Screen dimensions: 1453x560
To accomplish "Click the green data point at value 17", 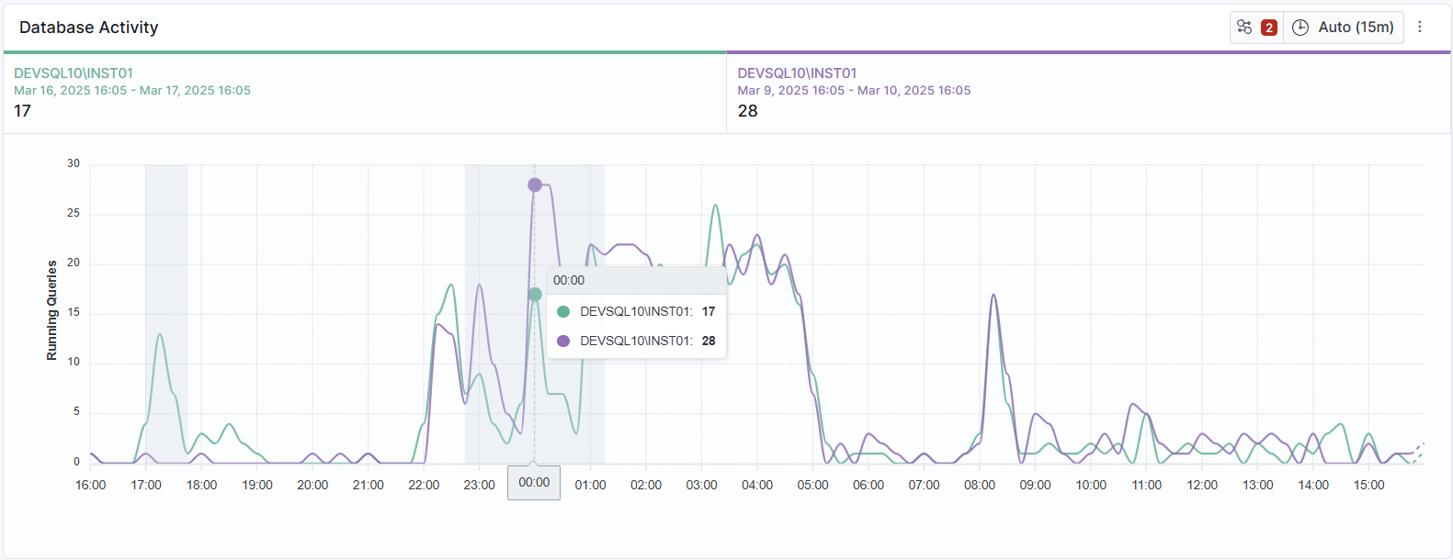I will pyautogui.click(x=535, y=294).
